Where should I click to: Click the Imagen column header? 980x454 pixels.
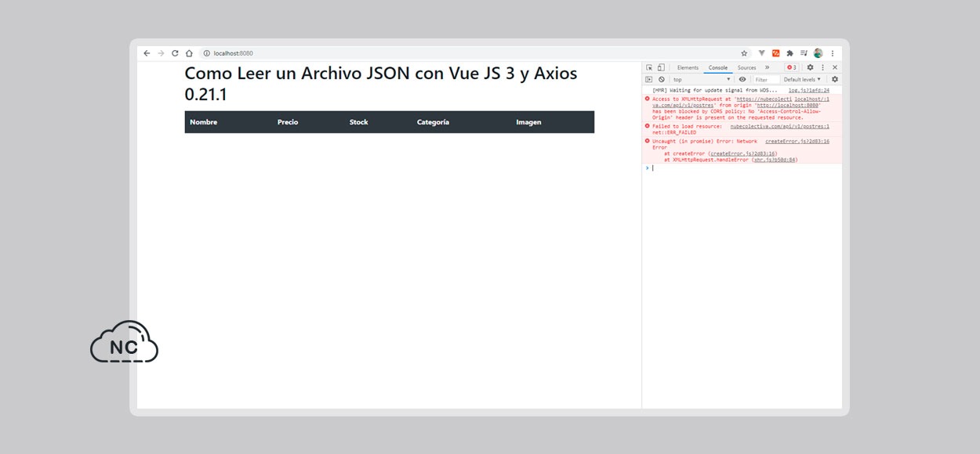click(x=528, y=122)
